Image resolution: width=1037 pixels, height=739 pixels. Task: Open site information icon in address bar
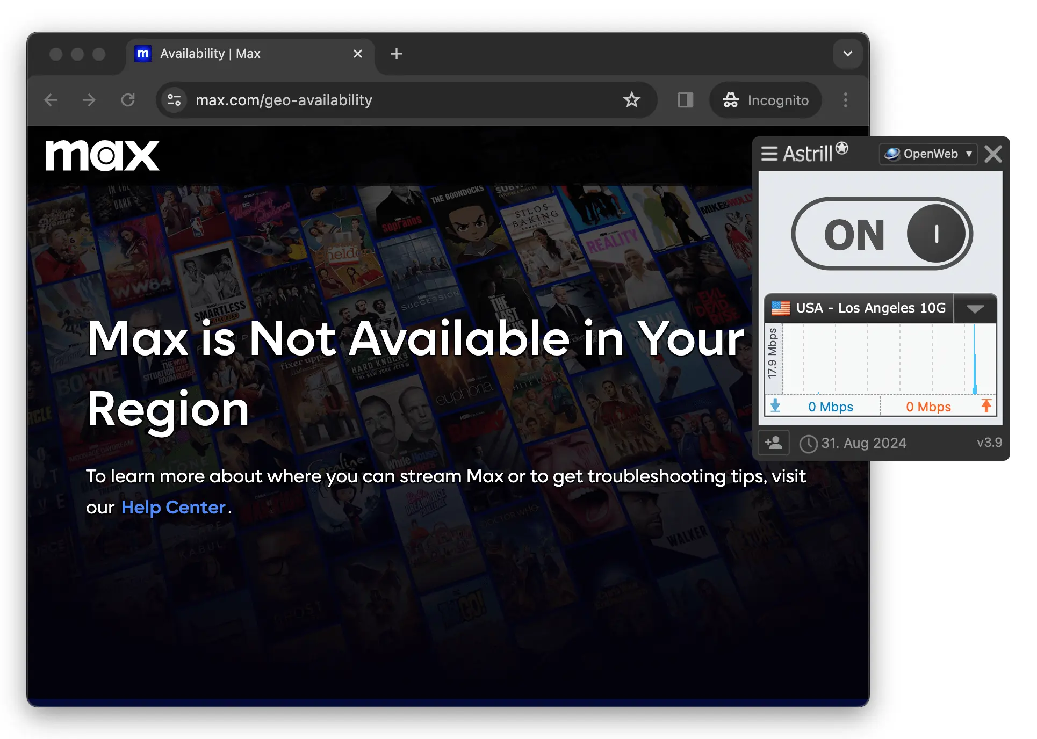[174, 100]
